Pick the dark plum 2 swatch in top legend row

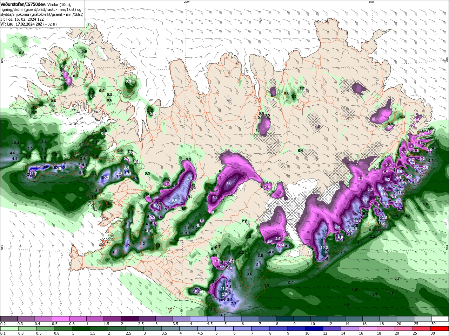[129, 319]
